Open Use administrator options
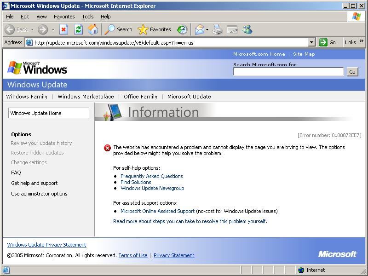The width and height of the screenshot is (368, 276). click(x=39, y=194)
